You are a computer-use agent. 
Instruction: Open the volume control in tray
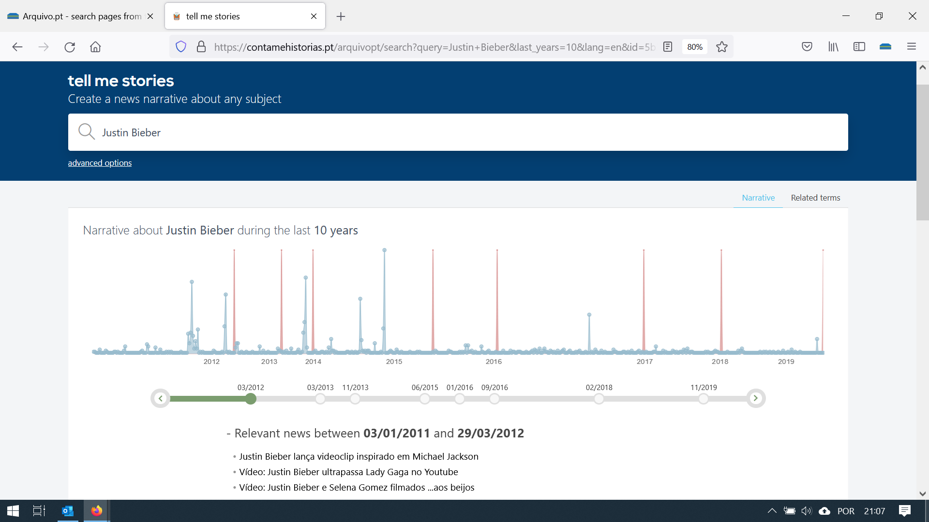pos(807,511)
